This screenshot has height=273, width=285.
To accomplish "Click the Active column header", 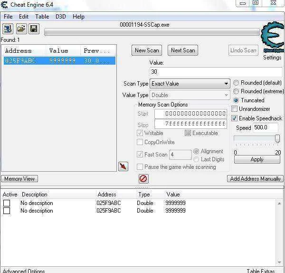I will click(10, 195).
